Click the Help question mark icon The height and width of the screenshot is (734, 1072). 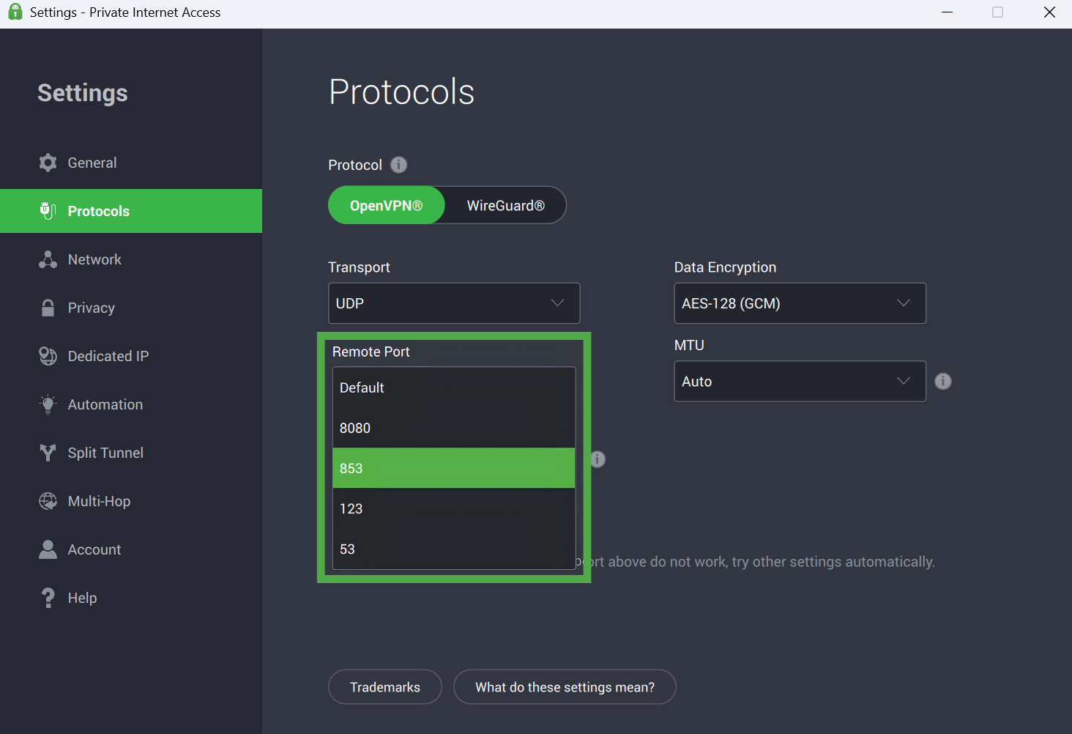[48, 598]
